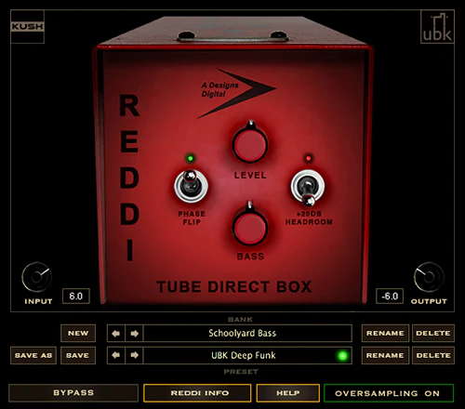The width and height of the screenshot is (465, 409).
Task: Toggle the Bypass button
Action: click(x=73, y=393)
